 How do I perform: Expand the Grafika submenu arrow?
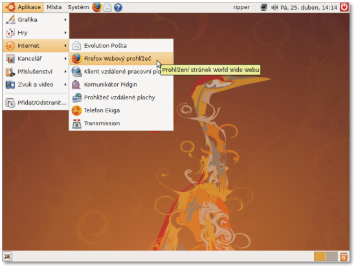pyautogui.click(x=65, y=20)
